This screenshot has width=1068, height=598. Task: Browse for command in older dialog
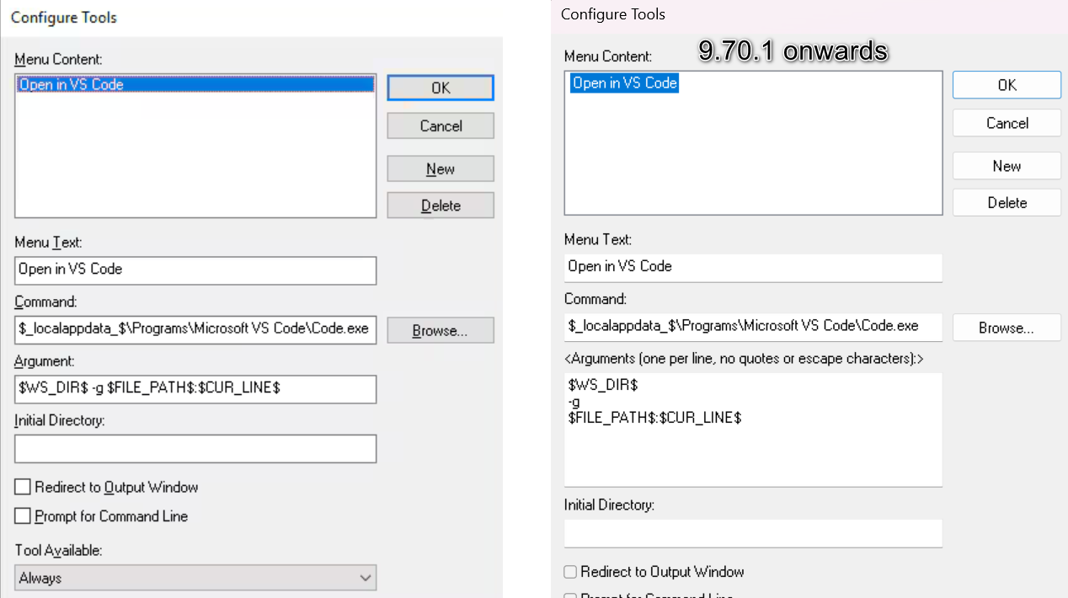(x=441, y=331)
